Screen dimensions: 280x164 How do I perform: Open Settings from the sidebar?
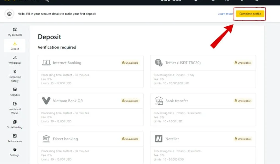pos(14,152)
